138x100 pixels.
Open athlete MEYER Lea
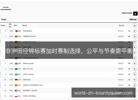[27, 80]
